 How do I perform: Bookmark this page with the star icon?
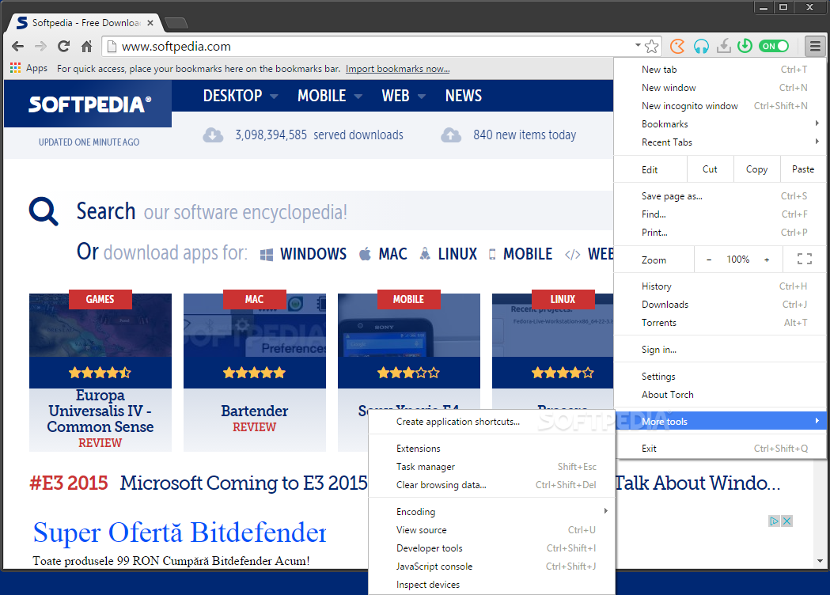pyautogui.click(x=652, y=47)
